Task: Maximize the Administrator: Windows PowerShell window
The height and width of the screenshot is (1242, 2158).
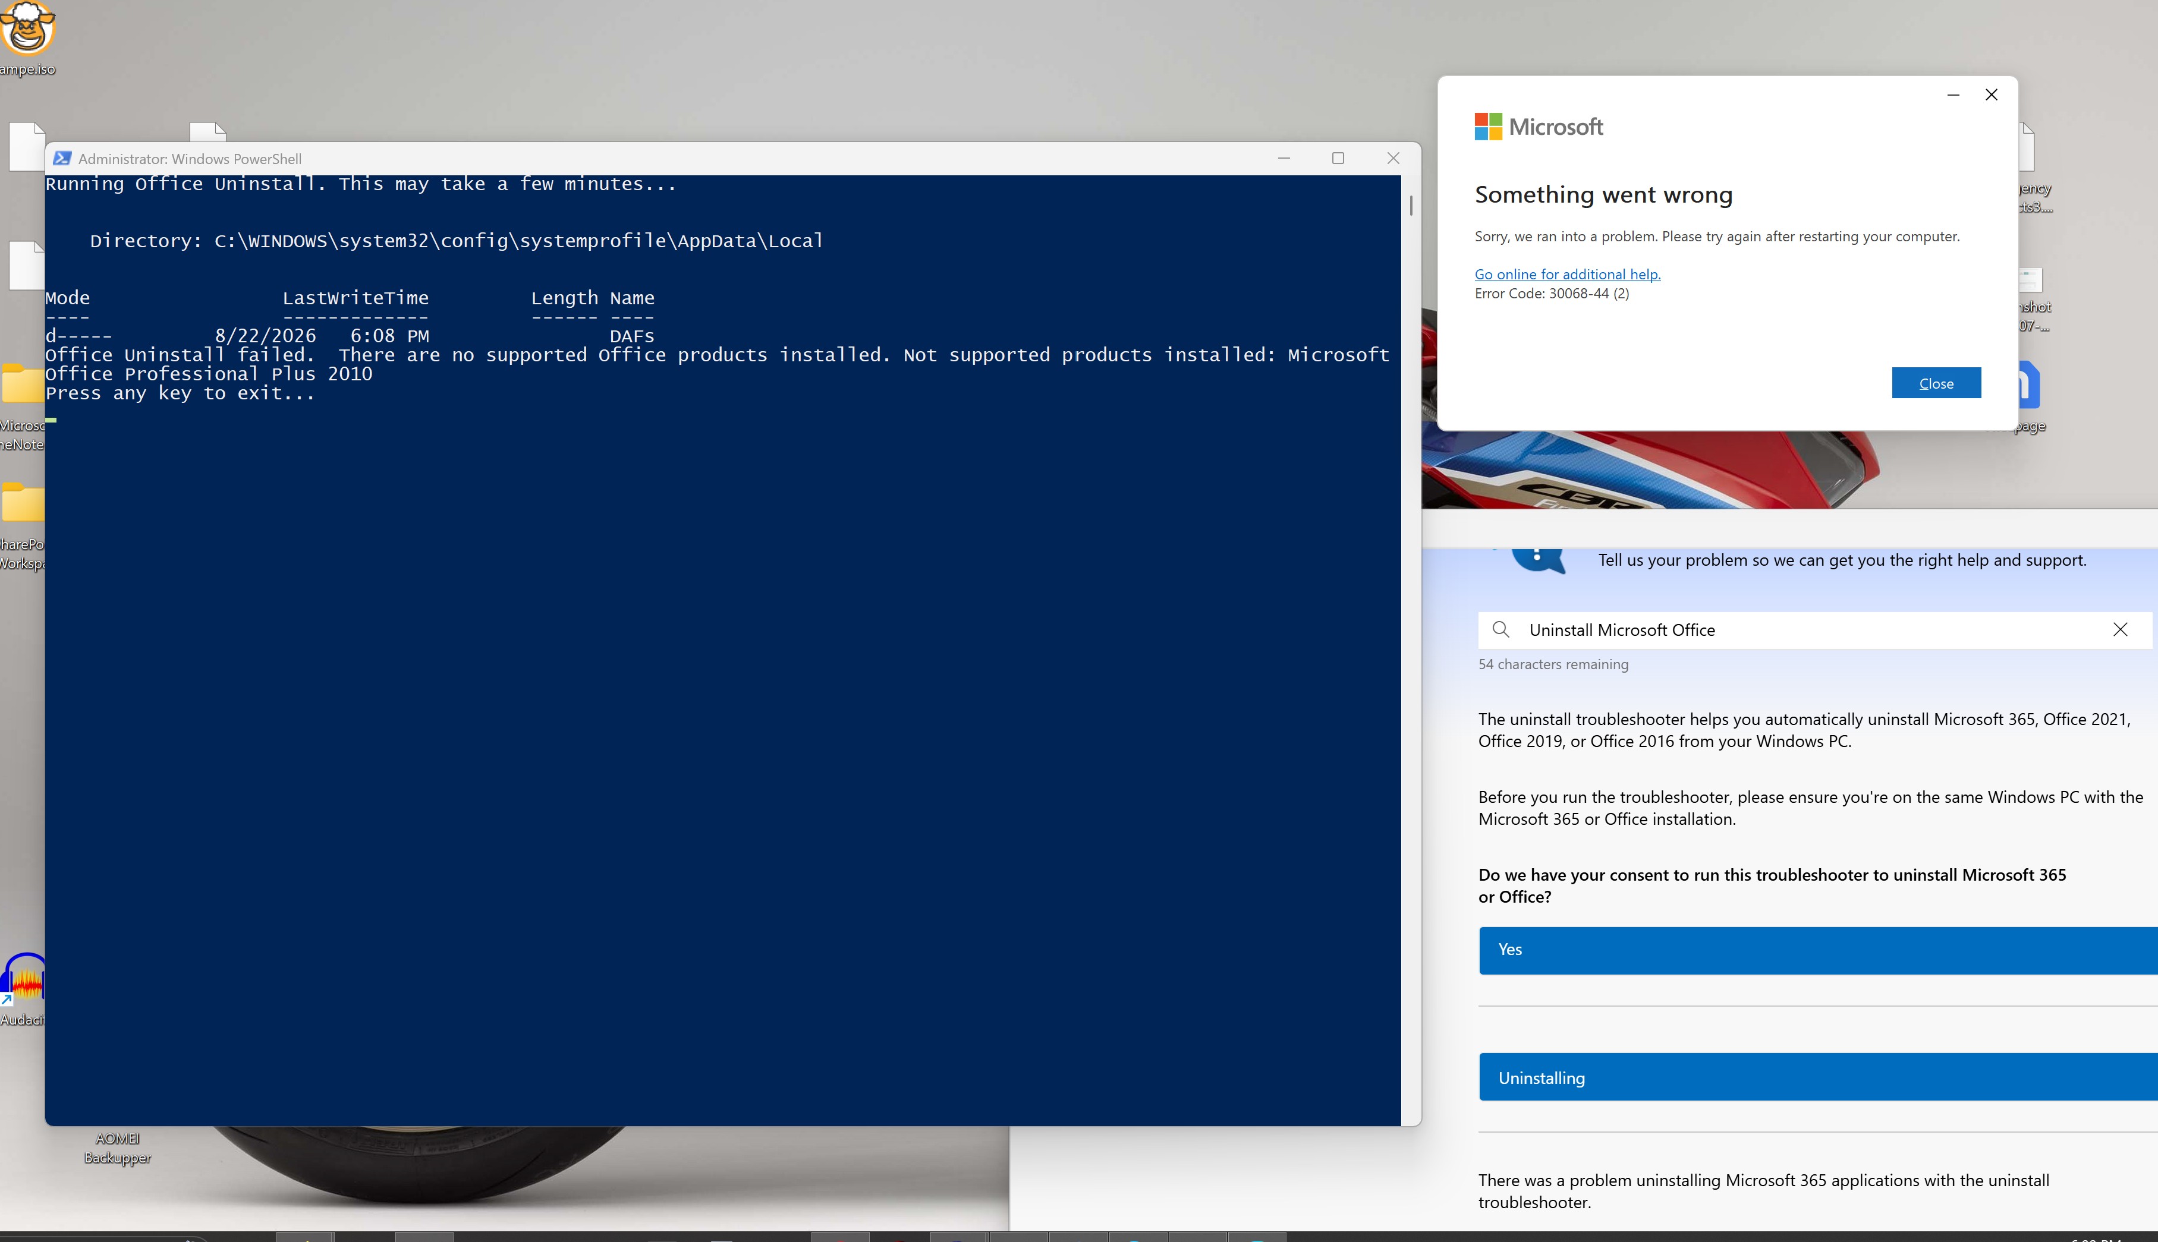Action: pos(1338,159)
